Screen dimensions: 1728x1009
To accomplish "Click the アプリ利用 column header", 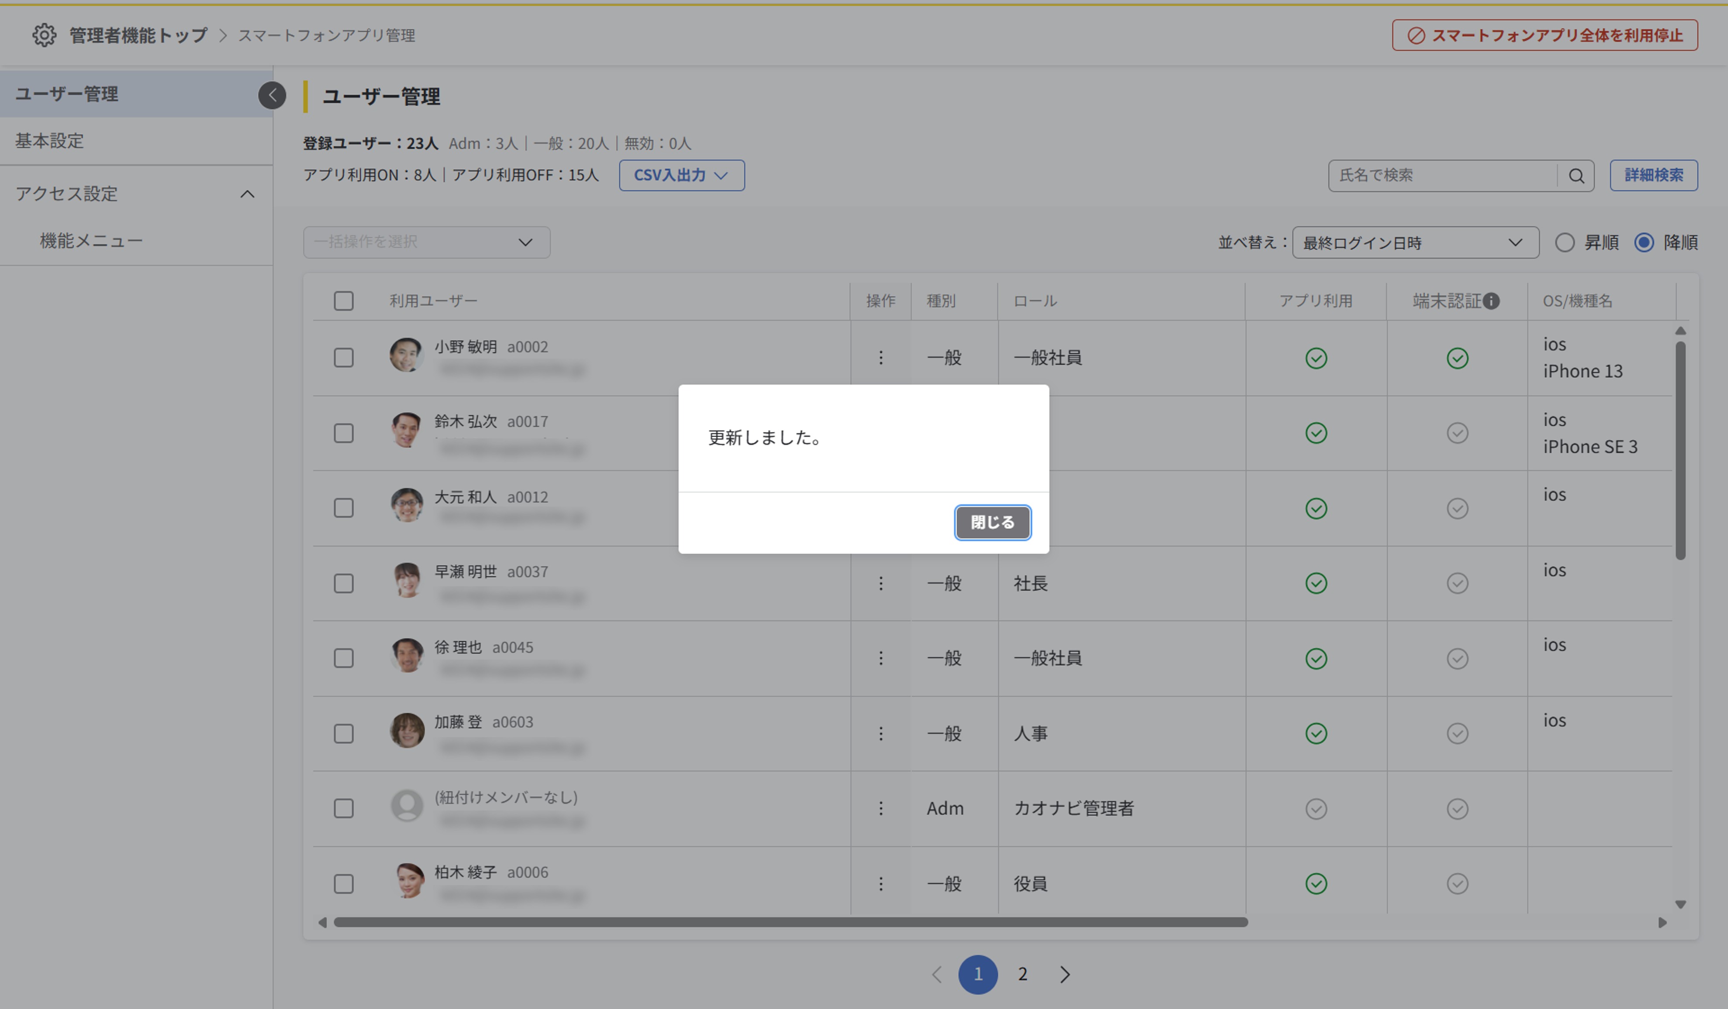I will 1316,301.
